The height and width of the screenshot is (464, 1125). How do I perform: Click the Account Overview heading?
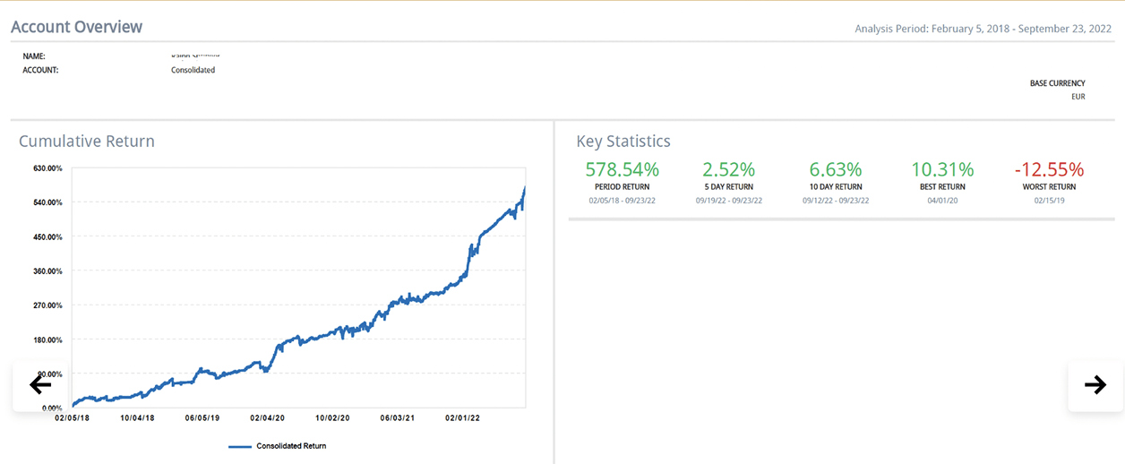77,27
